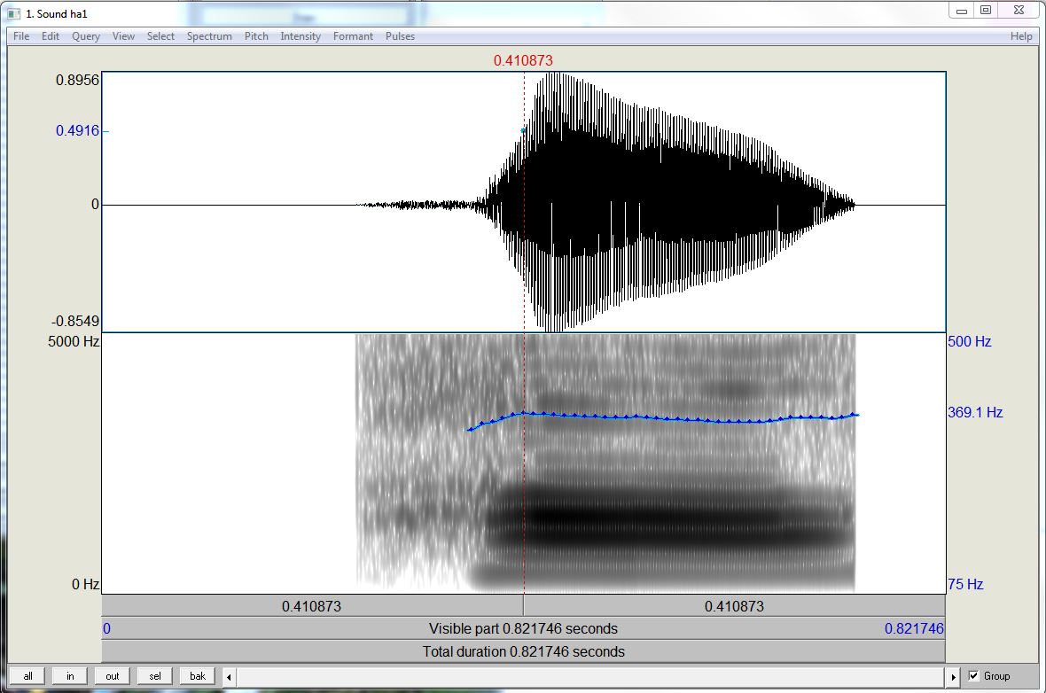Click the right scroll arrow

click(x=953, y=677)
